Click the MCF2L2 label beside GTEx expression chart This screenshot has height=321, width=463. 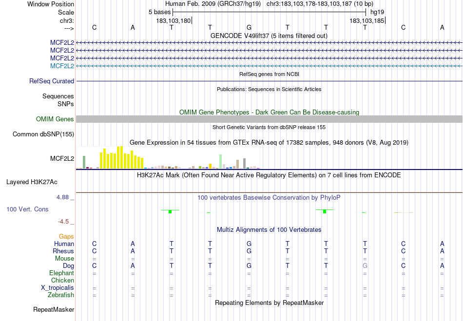(x=62, y=158)
